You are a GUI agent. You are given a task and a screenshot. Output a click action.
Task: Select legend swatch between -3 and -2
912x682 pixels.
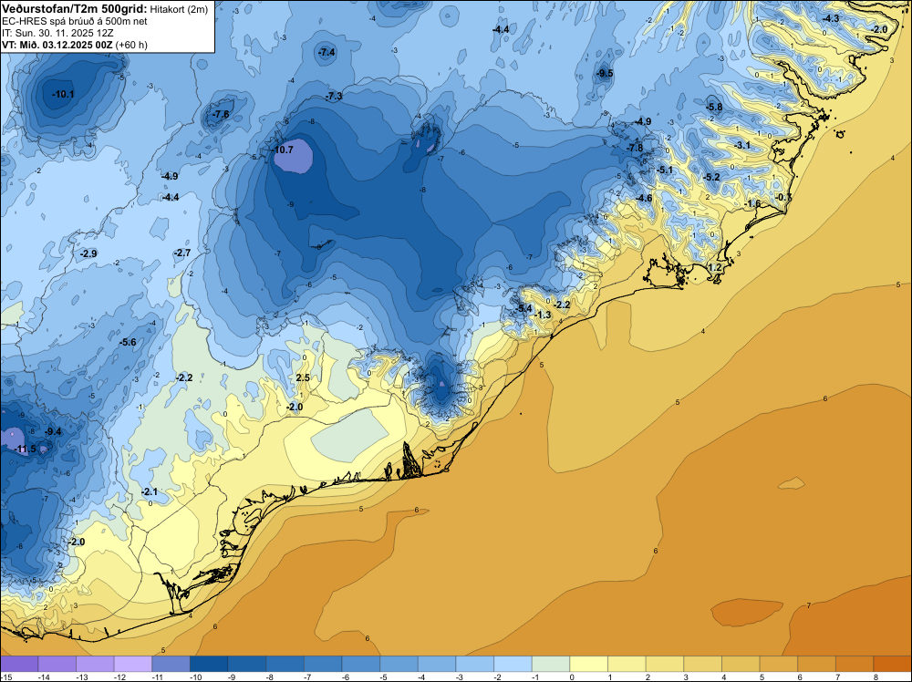(x=475, y=664)
